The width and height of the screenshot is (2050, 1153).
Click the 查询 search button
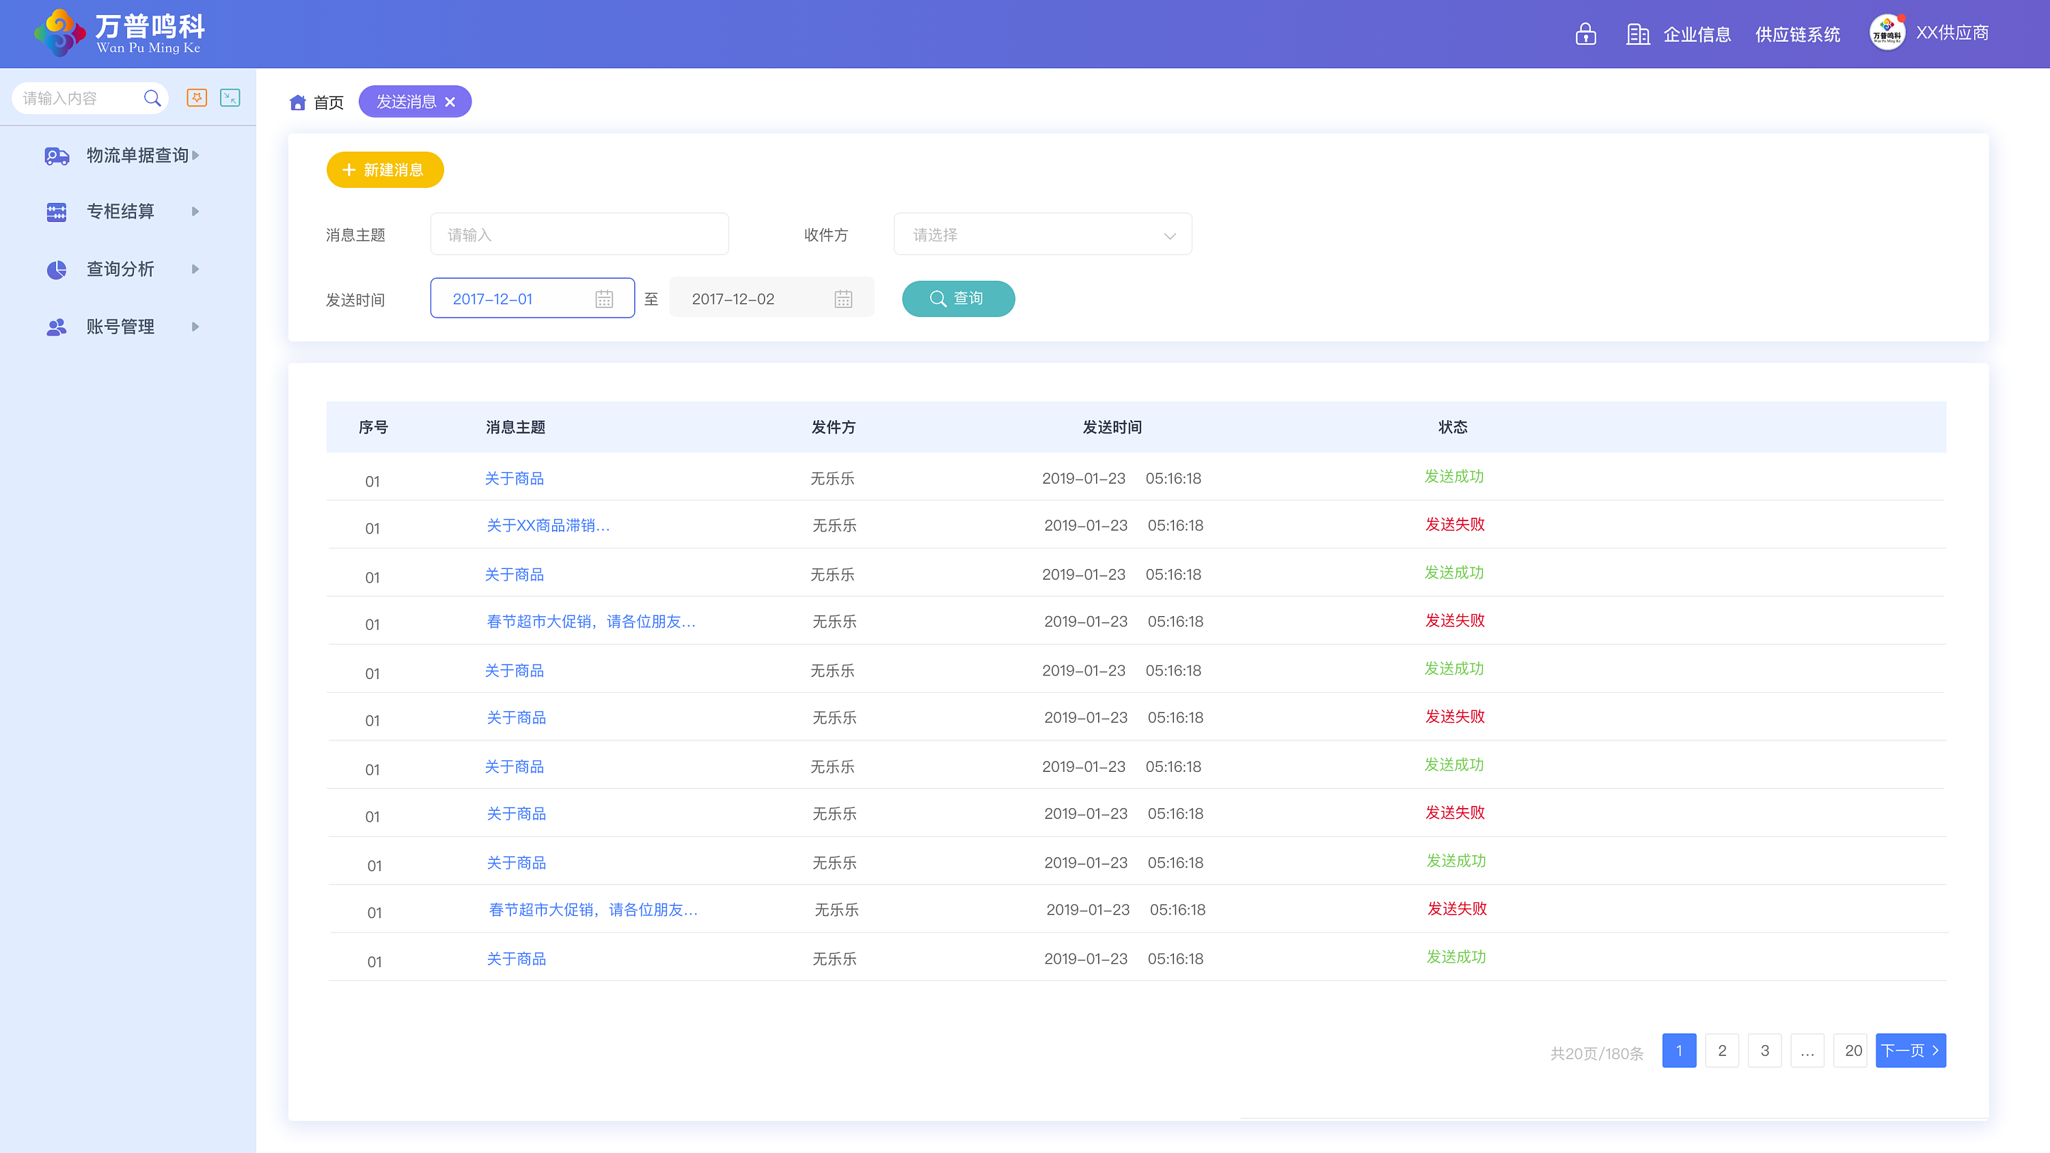point(958,298)
